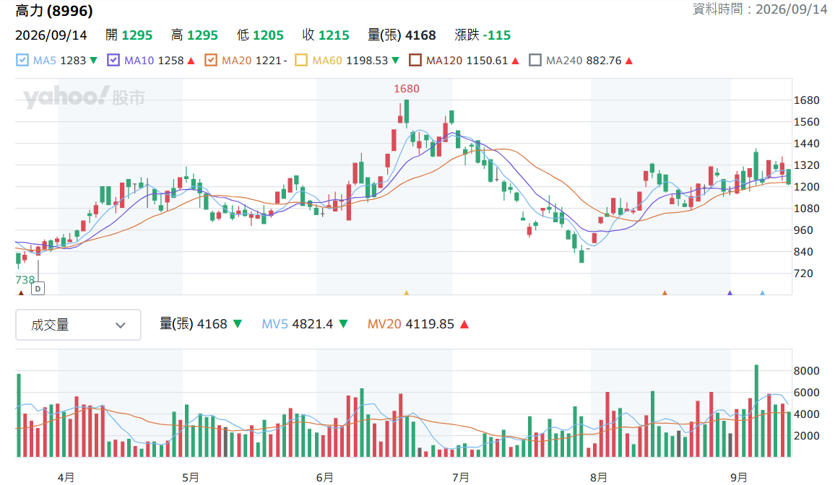Click the purple triangle marker near September start

[730, 292]
